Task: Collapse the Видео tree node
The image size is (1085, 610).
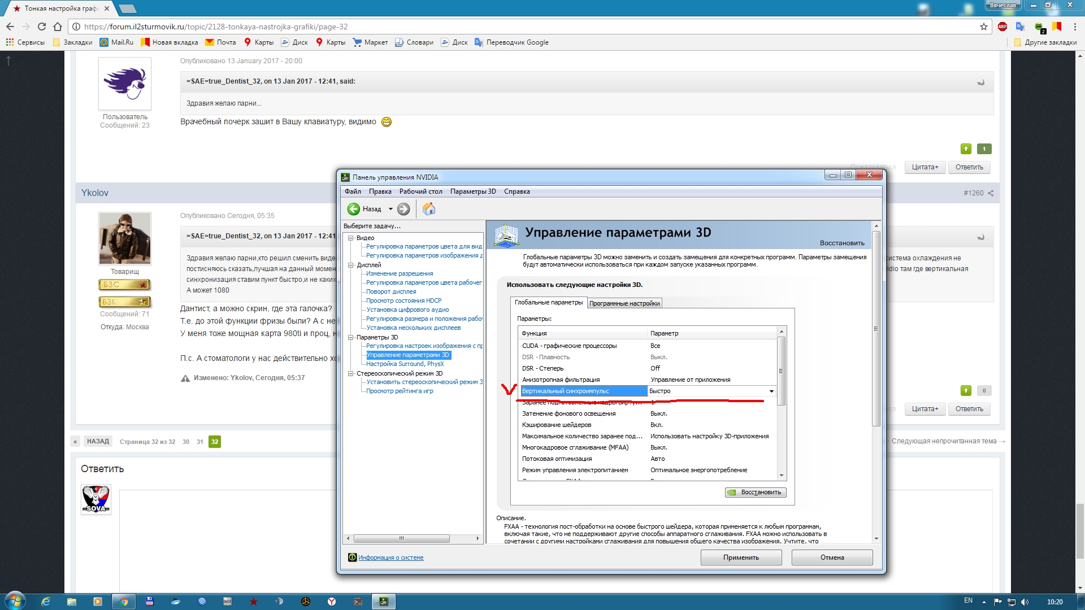Action: [x=350, y=238]
